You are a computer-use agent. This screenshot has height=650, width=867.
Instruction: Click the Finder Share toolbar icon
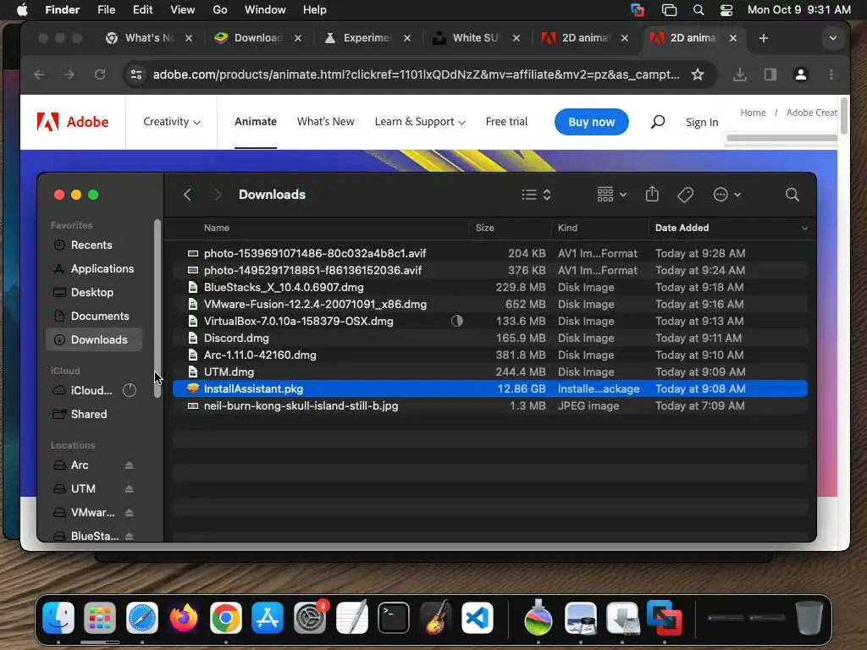(x=652, y=194)
